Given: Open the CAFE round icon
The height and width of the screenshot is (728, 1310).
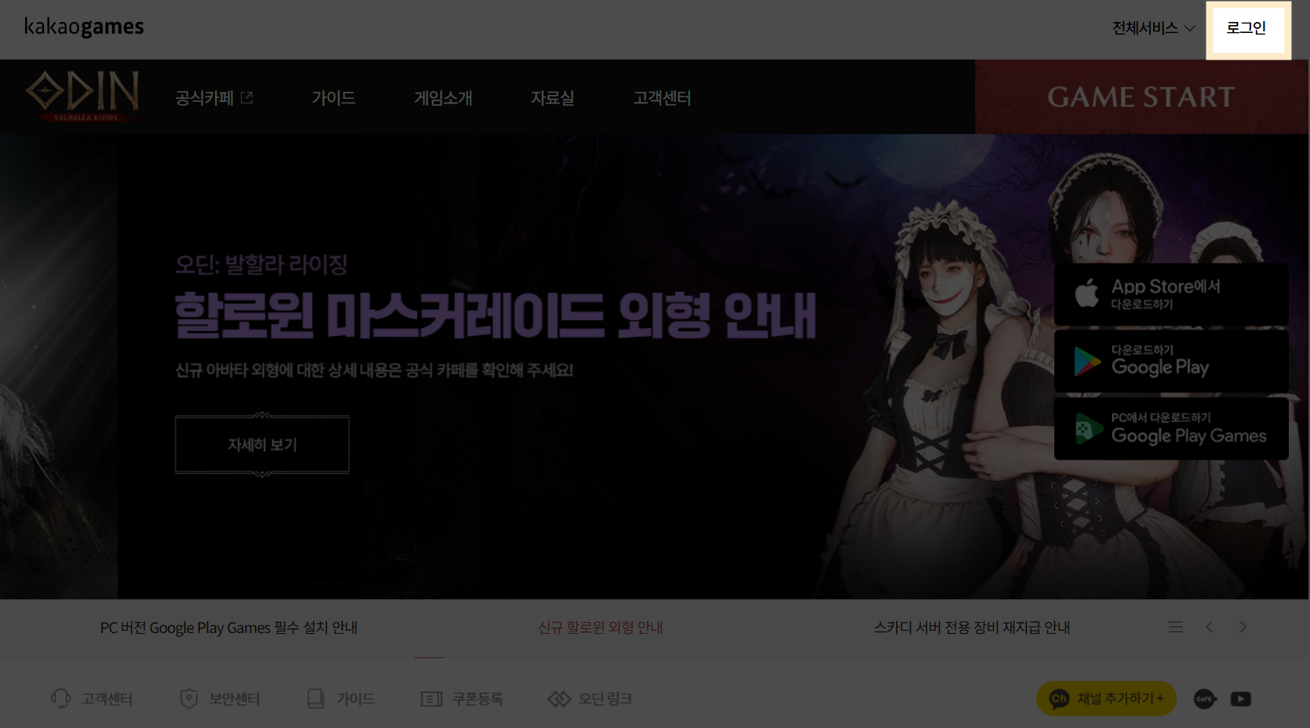Looking at the screenshot, I should (1205, 698).
